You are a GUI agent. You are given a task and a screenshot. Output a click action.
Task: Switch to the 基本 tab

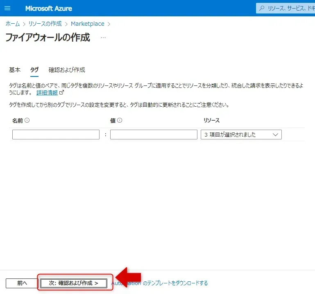(x=15, y=70)
